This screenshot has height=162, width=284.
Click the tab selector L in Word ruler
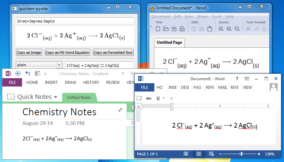139,107
